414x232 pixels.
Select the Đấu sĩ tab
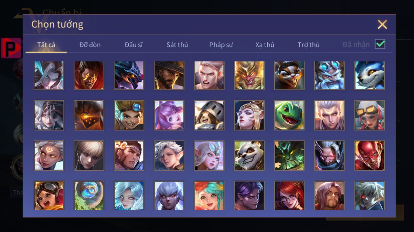pos(134,45)
